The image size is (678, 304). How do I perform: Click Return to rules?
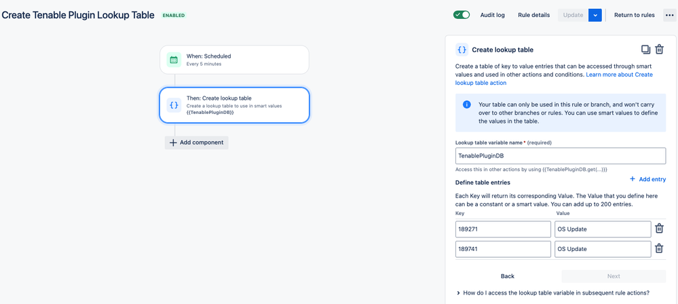[x=635, y=15]
